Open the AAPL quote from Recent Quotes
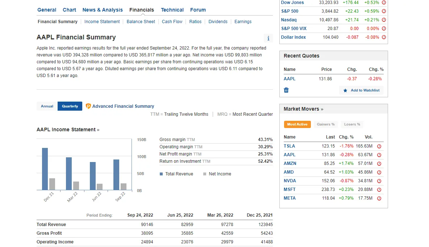The image size is (429, 247). click(289, 78)
